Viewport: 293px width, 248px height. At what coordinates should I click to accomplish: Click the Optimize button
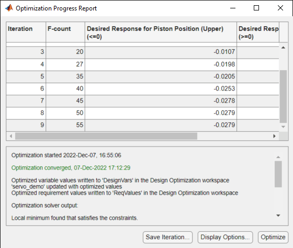point(273,237)
